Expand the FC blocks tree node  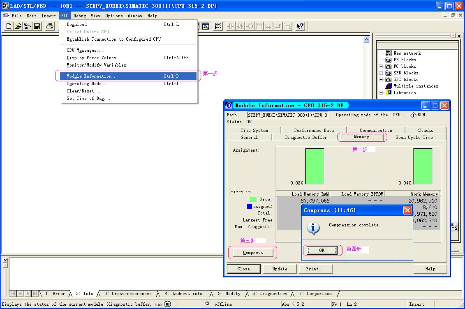(x=381, y=67)
